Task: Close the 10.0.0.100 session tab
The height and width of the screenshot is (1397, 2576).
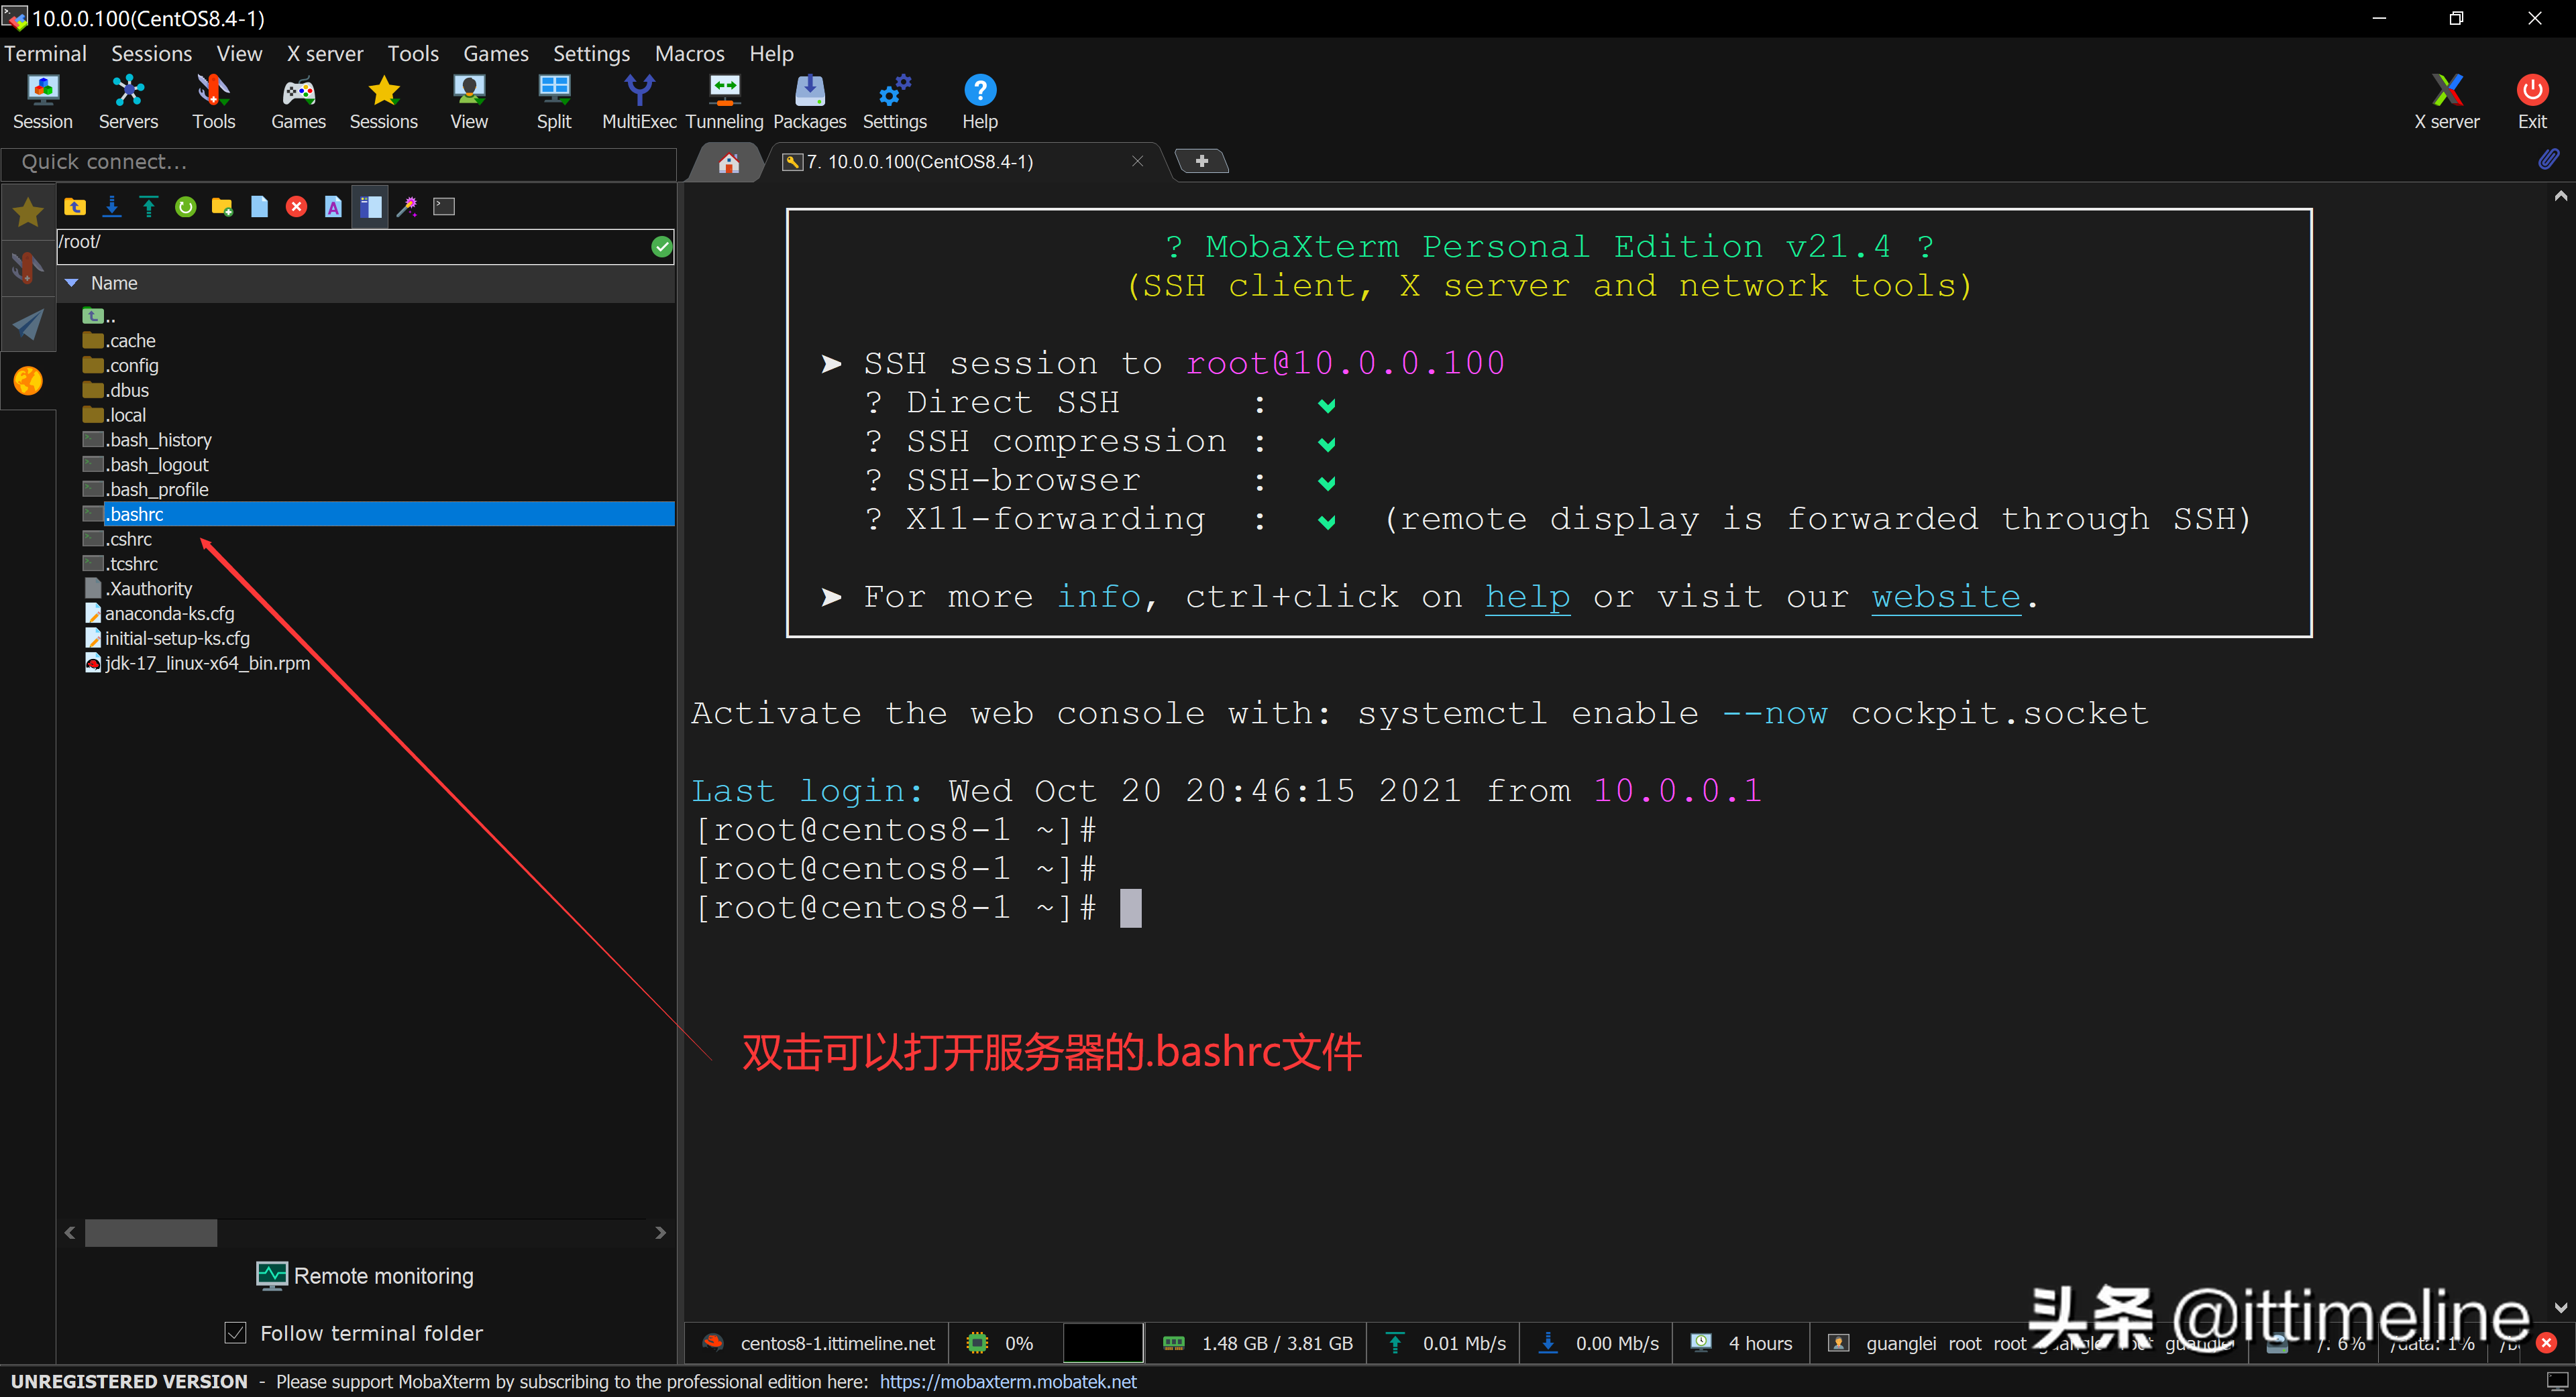Action: click(1137, 161)
